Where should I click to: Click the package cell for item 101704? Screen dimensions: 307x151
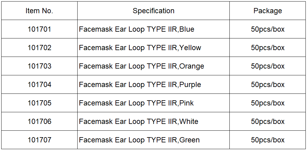tap(268, 85)
